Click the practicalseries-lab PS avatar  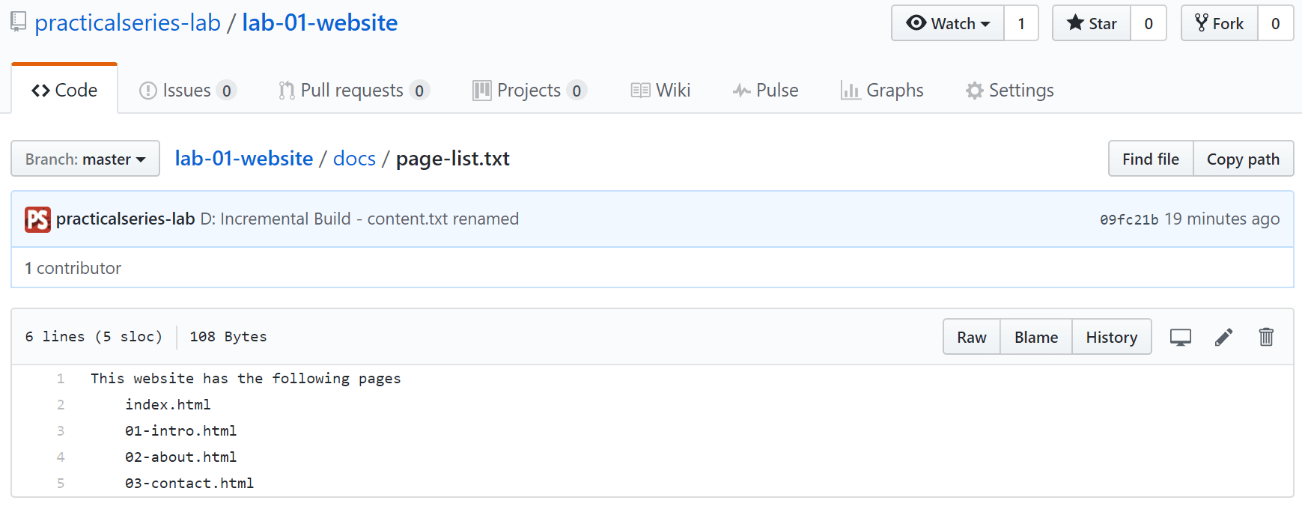(x=37, y=219)
